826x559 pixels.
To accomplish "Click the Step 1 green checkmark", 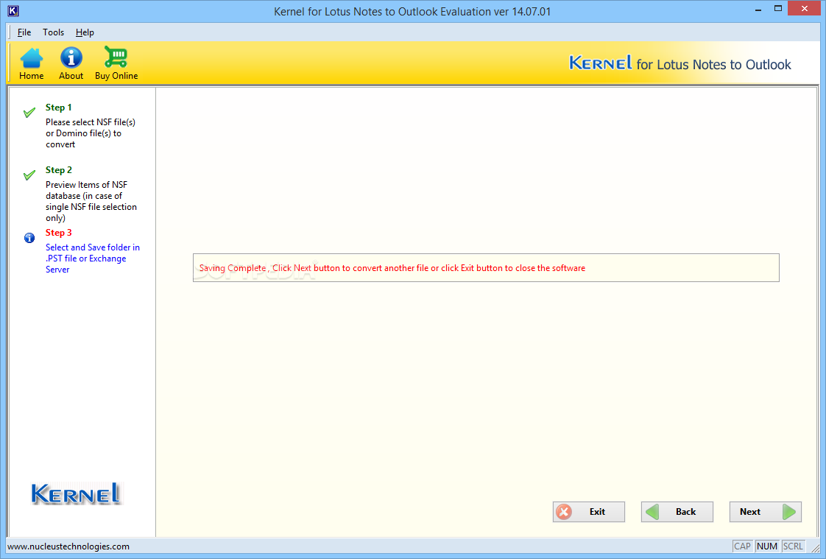I will click(x=29, y=112).
